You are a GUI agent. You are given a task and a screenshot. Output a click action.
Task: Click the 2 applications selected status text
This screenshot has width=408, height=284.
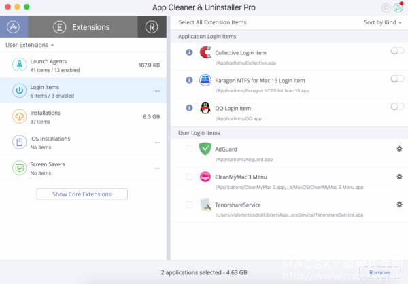point(204,272)
